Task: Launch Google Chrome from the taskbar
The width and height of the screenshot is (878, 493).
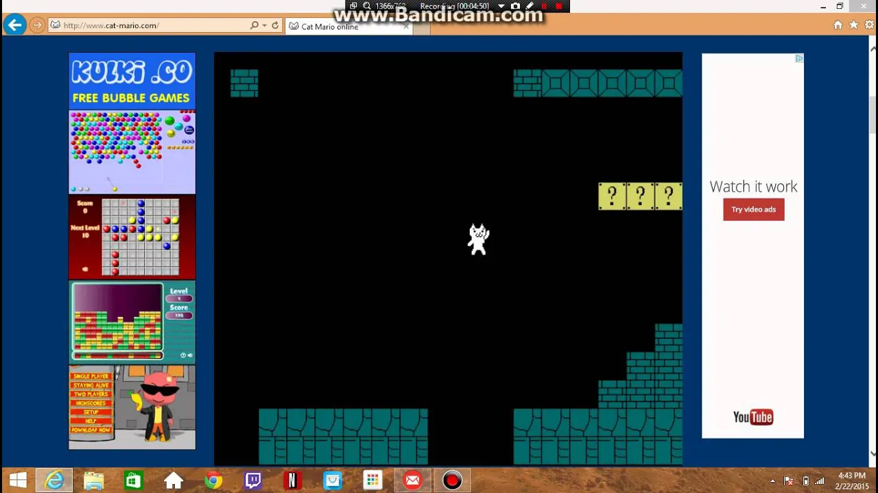Action: [x=213, y=481]
